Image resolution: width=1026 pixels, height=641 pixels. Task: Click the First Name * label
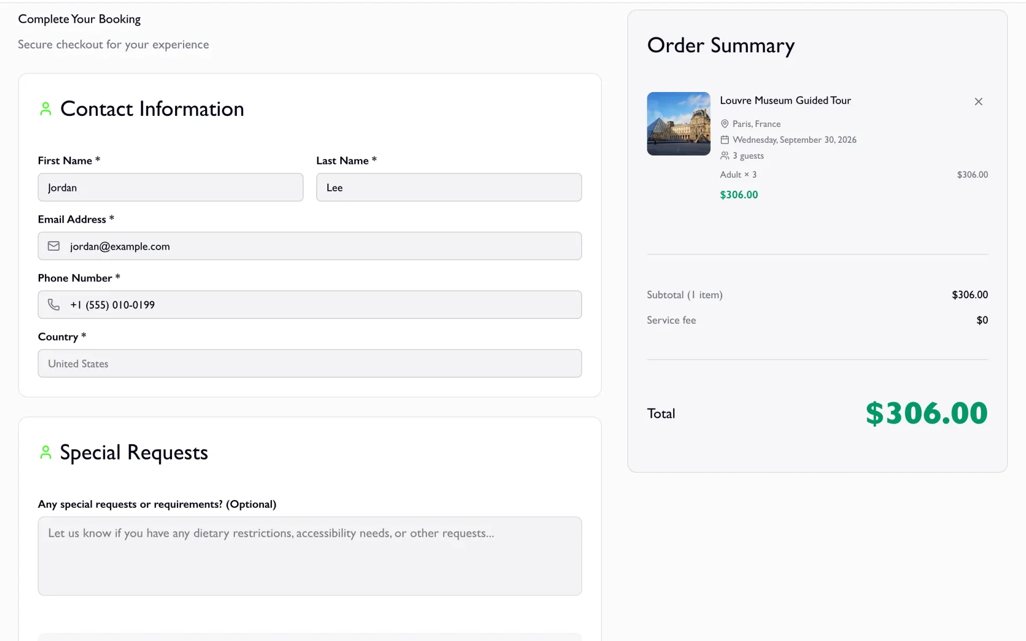click(69, 160)
